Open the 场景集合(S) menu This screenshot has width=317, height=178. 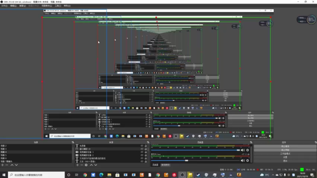(x=47, y=6)
